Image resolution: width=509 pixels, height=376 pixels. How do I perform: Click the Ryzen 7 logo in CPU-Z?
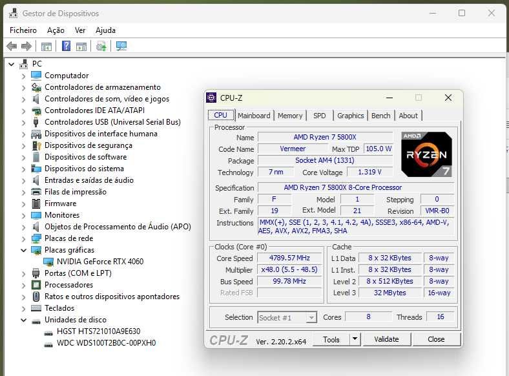[426, 154]
